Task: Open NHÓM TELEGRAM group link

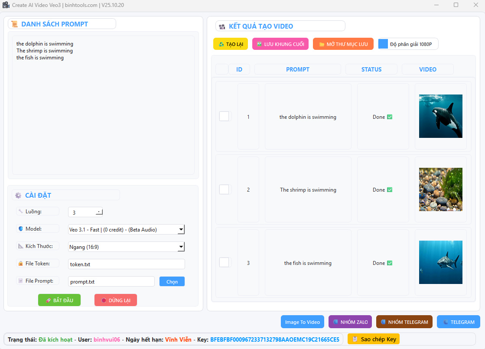Action: pos(404,322)
